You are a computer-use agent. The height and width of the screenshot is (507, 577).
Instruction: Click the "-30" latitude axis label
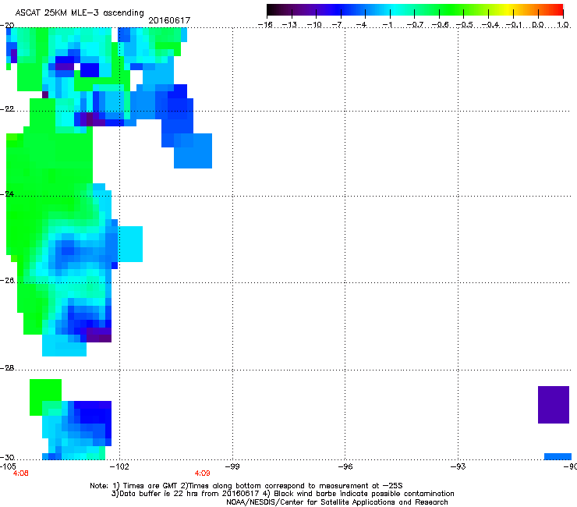7,457
